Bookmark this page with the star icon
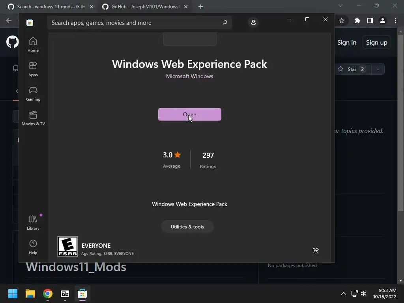Image resolution: width=404 pixels, height=303 pixels. 342,21
